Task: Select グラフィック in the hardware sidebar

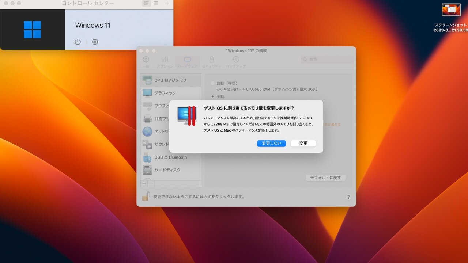Action: [171, 93]
